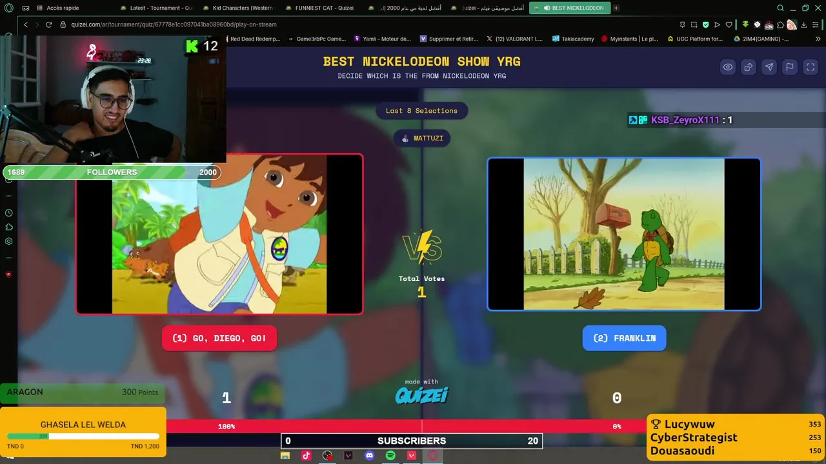Open the Yamli - Moteur de... bookmark

click(383, 39)
